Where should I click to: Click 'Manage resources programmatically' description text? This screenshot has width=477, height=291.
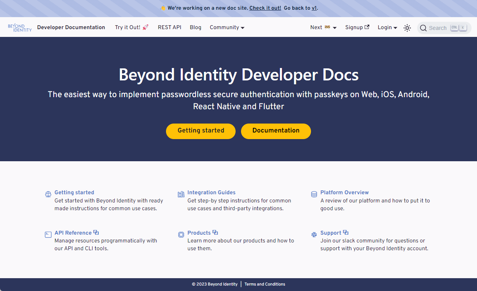tap(106, 244)
